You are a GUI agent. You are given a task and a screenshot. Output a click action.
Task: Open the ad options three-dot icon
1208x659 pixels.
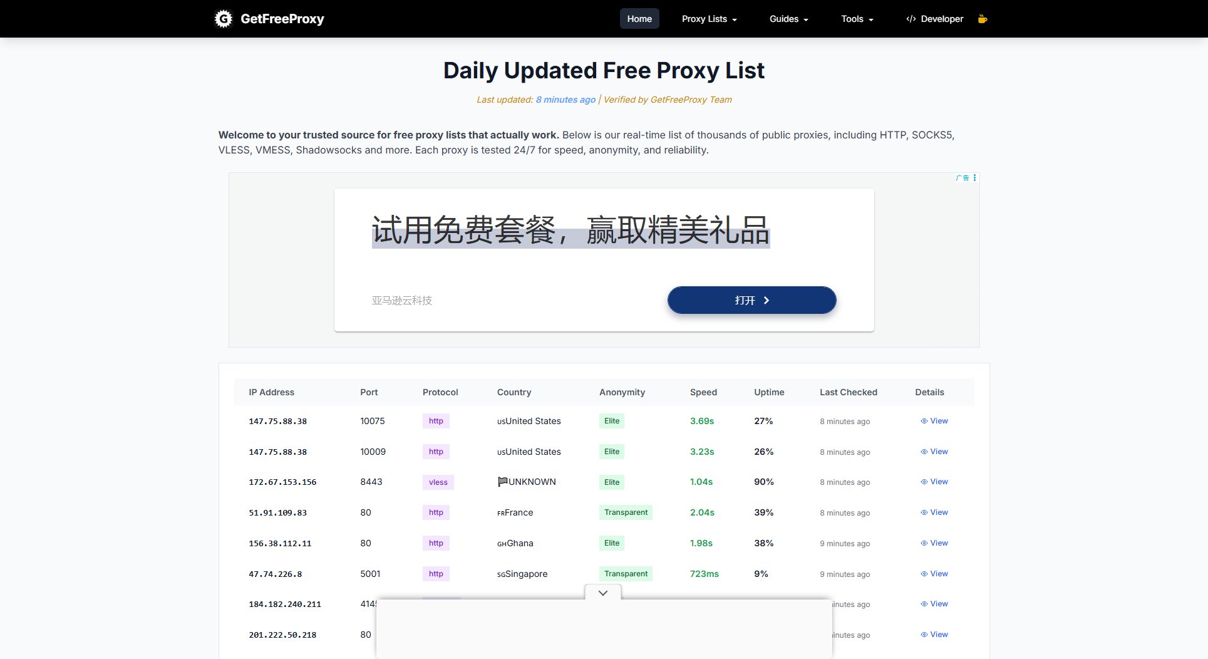(x=974, y=178)
